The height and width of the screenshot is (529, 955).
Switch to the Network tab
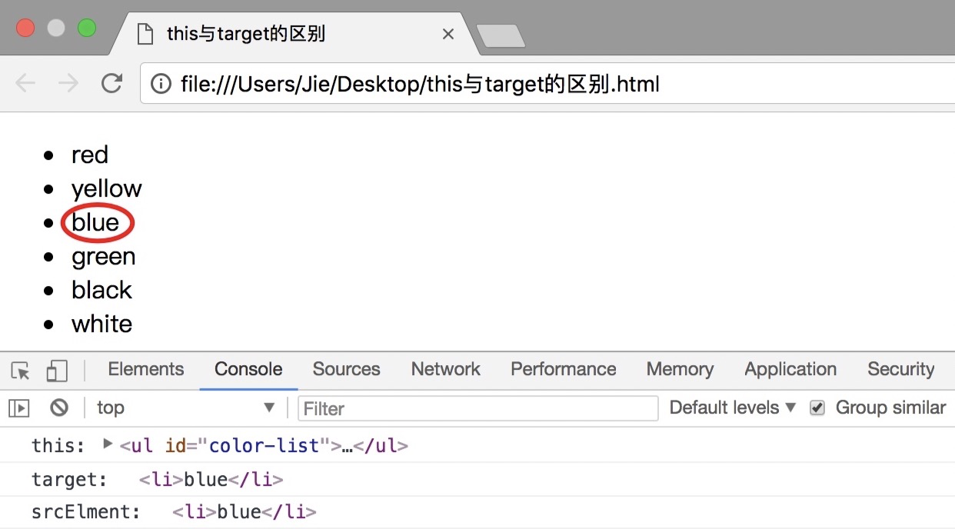pyautogui.click(x=446, y=369)
